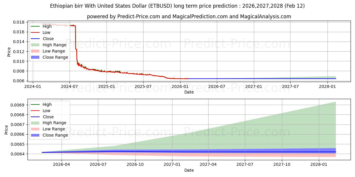Click the Date axis label under top chart
This screenshot has height=177, width=355.
189,92
